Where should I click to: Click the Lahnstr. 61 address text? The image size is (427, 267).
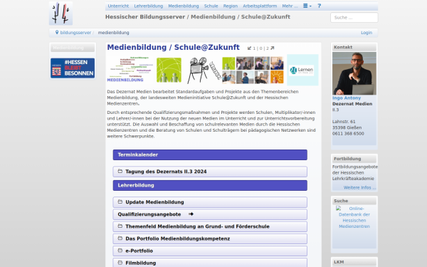[x=344, y=122]
